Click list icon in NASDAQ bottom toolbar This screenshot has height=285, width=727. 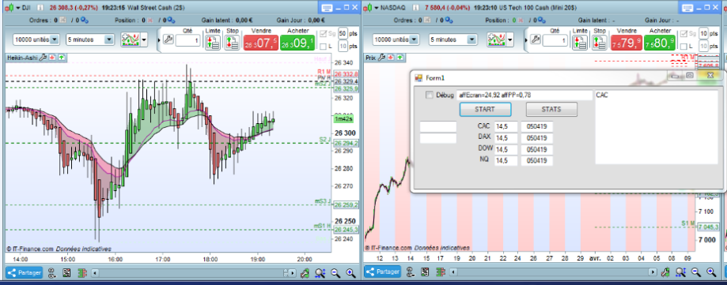[x=426, y=272]
